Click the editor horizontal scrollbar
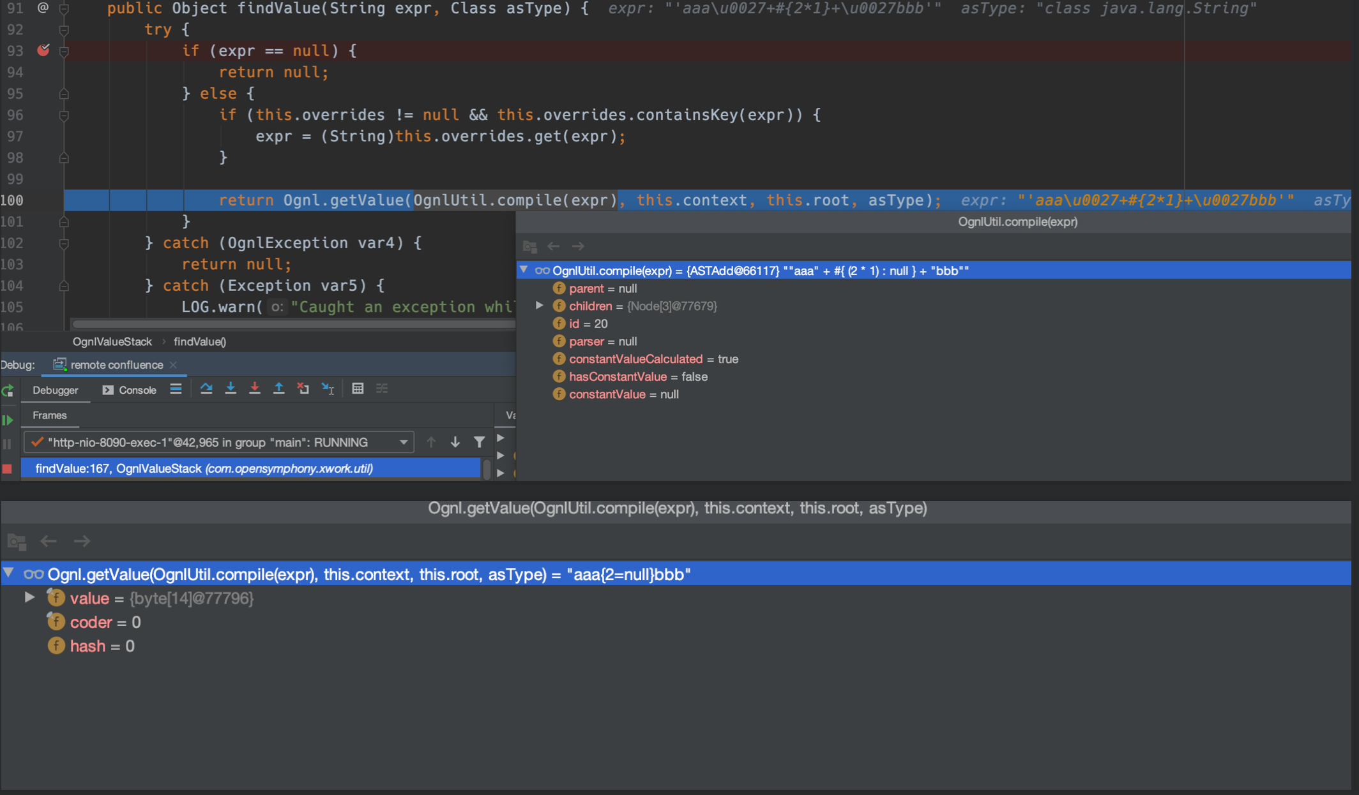The image size is (1359, 795). click(294, 324)
